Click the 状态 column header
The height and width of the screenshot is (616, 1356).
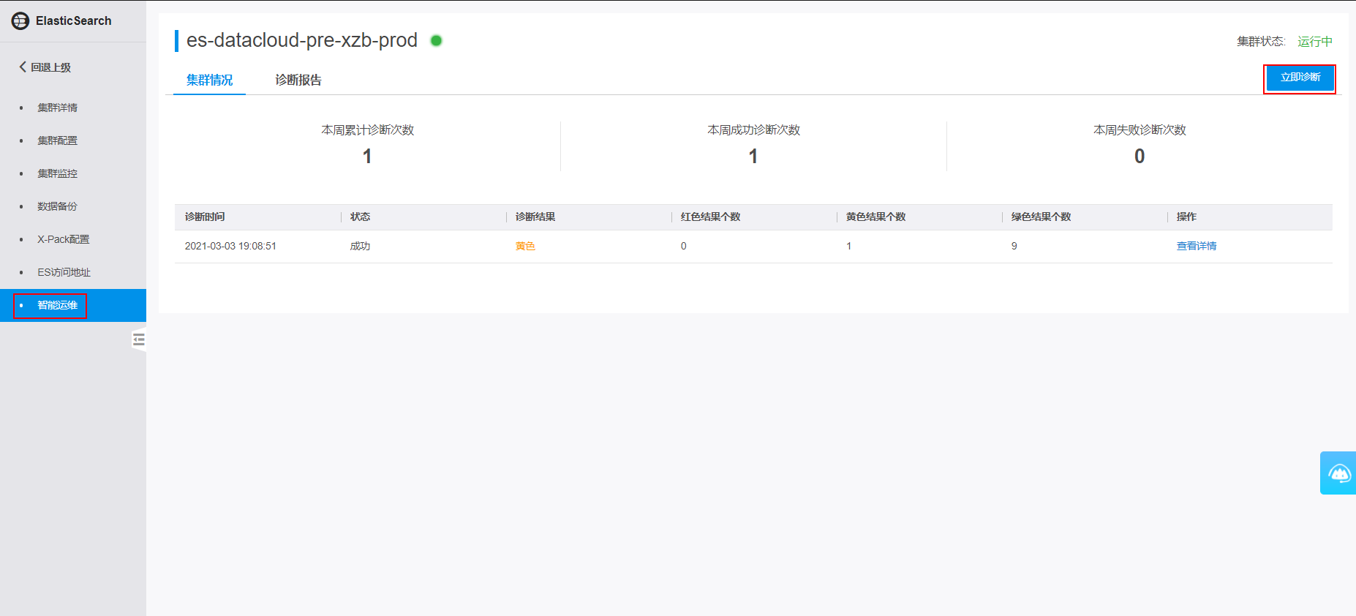click(x=360, y=217)
